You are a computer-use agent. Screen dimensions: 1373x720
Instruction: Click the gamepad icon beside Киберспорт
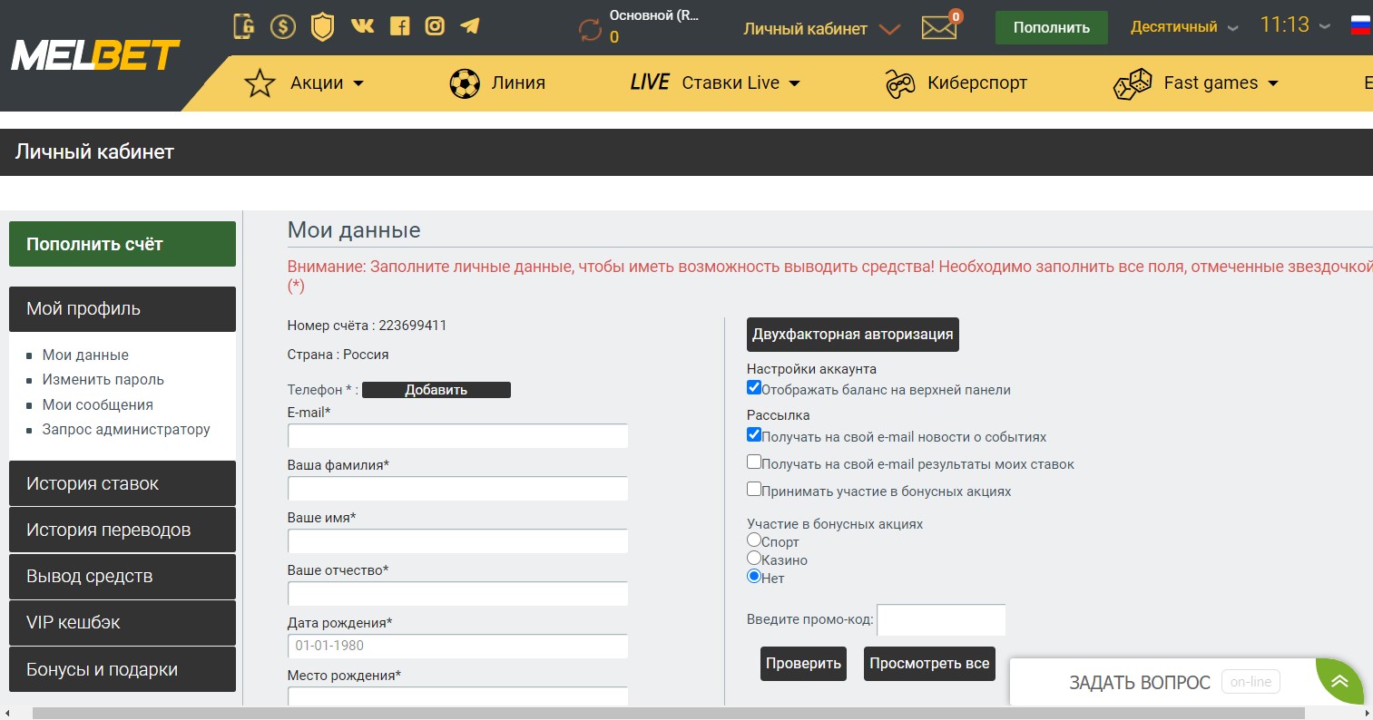click(x=900, y=83)
